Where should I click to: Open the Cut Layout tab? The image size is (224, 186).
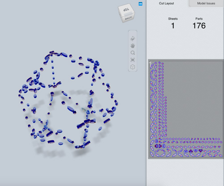166,3
